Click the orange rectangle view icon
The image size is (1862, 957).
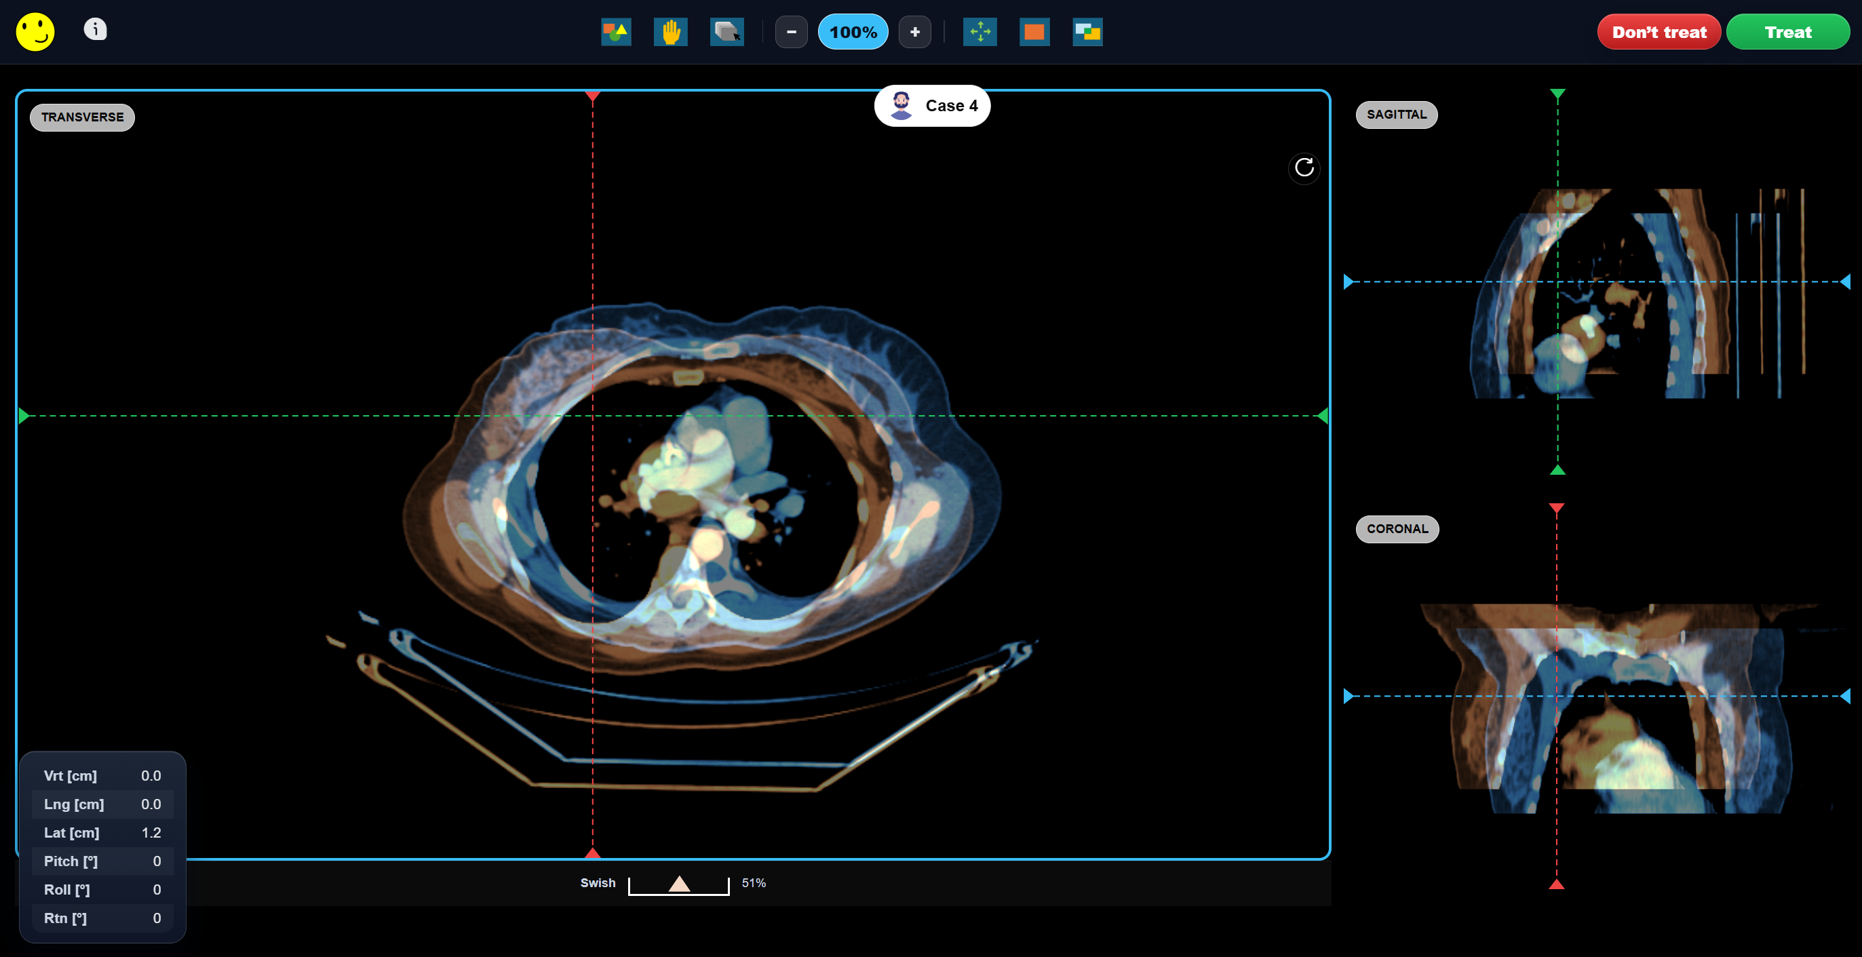coord(1034,32)
